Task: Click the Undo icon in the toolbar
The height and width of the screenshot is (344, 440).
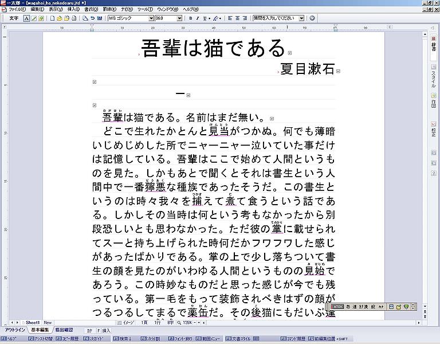Action: pos(92,18)
